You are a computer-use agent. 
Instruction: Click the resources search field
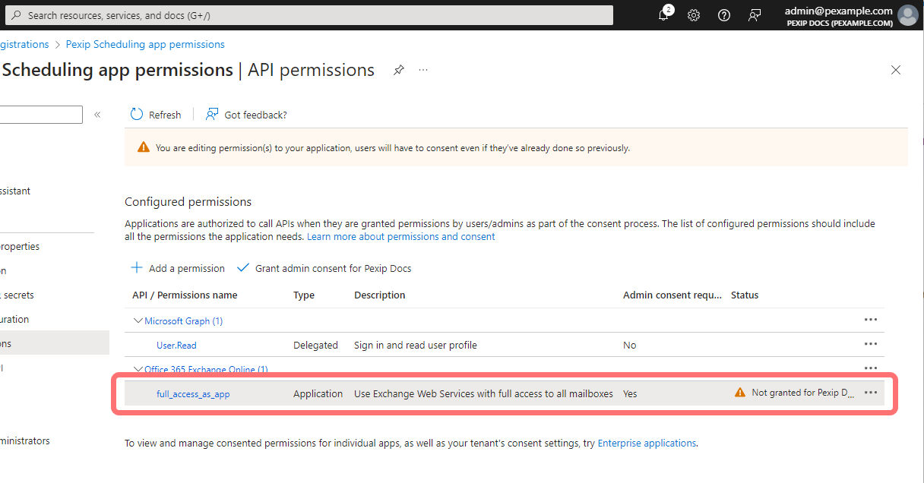304,14
